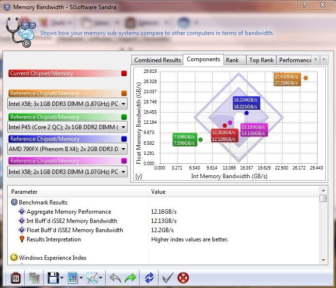Click the 12.16GB/s aggregate value

[164, 212]
